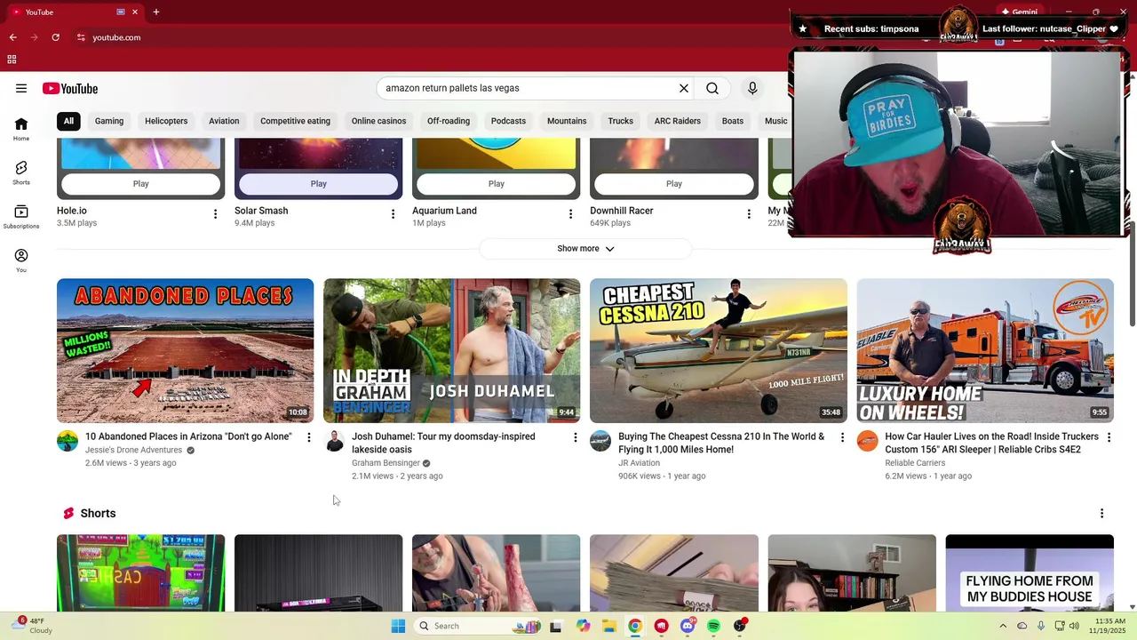Open Spotify from the taskbar
The image size is (1137, 640).
click(713, 626)
